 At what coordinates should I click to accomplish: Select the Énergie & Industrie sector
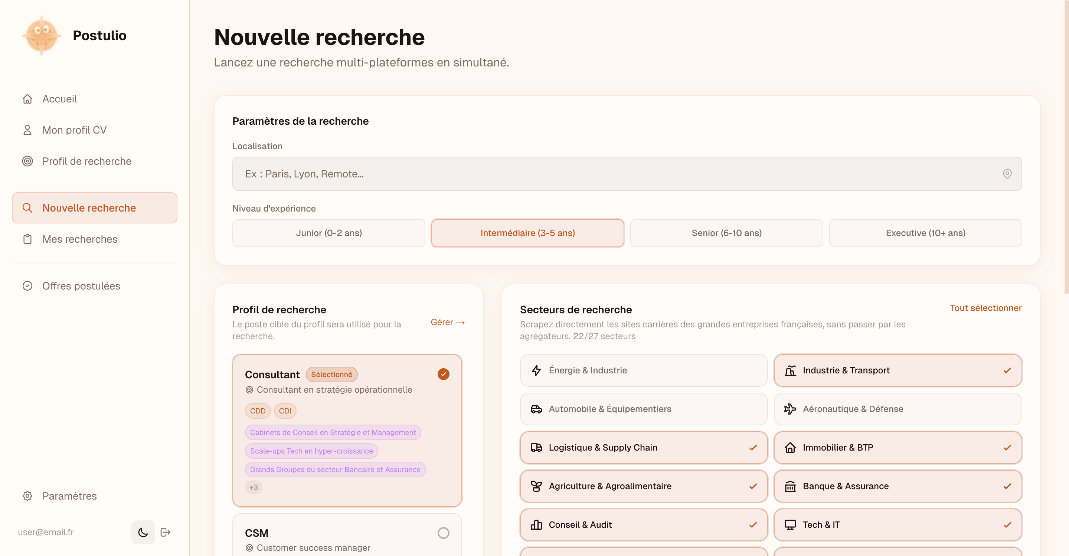(x=644, y=370)
